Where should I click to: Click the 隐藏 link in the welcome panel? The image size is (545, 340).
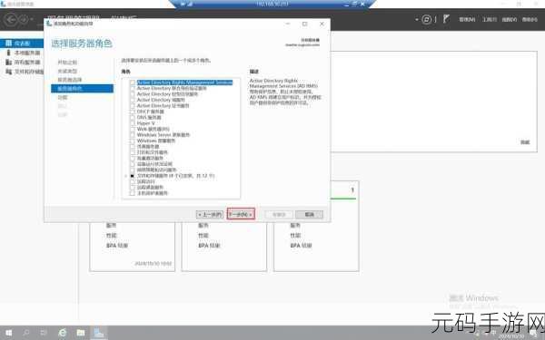click(525, 142)
